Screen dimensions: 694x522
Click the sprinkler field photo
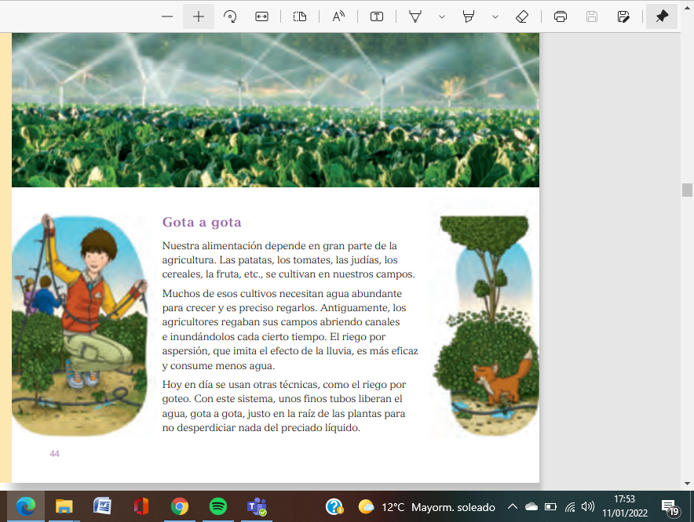point(276,110)
